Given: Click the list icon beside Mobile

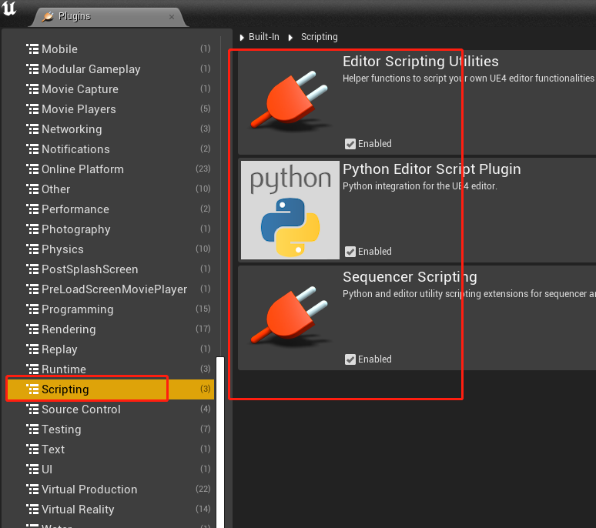Looking at the screenshot, I should (x=32, y=49).
